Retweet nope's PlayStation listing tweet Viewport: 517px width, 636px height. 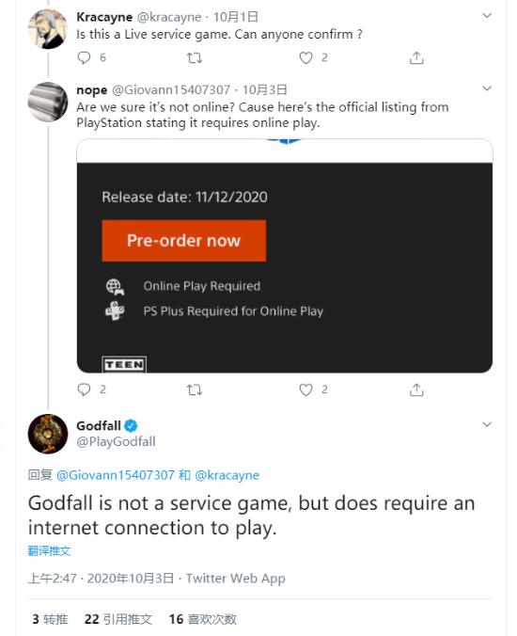(x=195, y=390)
